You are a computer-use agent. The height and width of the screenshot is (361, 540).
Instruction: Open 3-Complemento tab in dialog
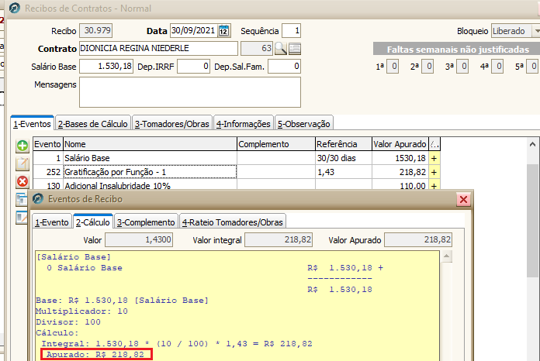click(146, 222)
